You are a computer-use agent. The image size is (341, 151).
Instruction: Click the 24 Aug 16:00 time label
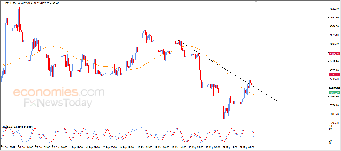pyautogui.click(x=26, y=147)
